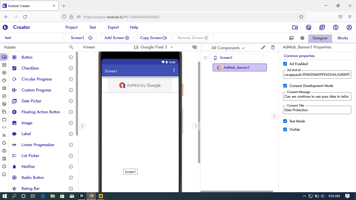Toggle the Consent Development Mode checkbox
Screen dimensions: 356x200
(285, 86)
